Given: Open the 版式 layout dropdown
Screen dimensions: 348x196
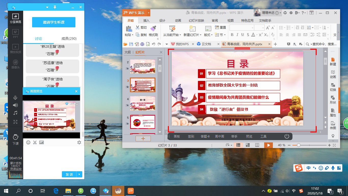Looking at the screenshot, I should [x=208, y=35].
